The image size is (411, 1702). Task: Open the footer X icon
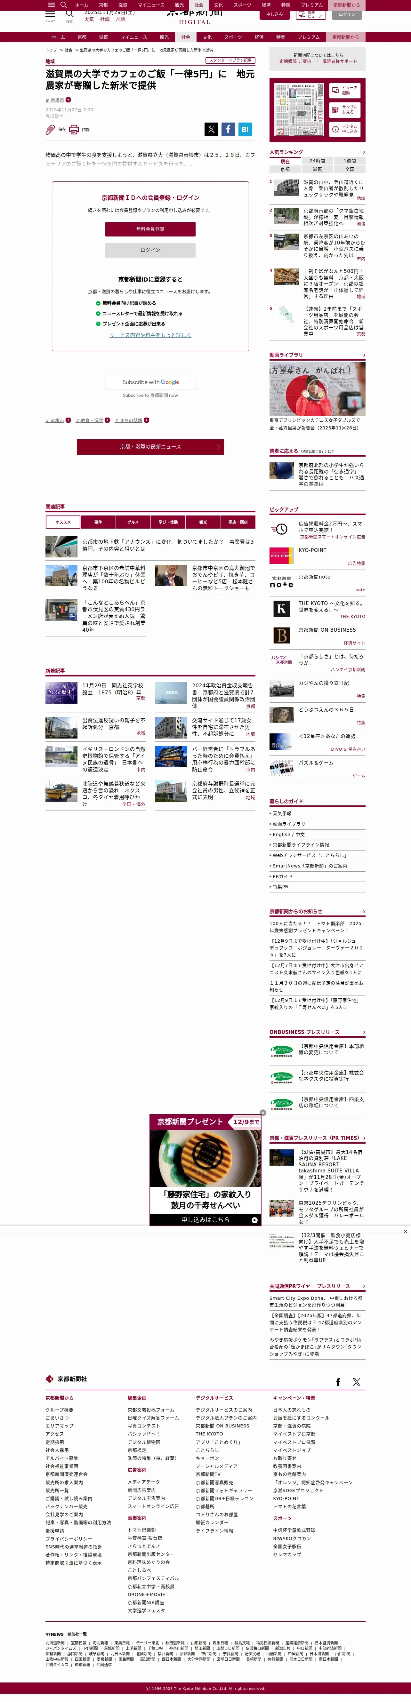pyautogui.click(x=357, y=1382)
